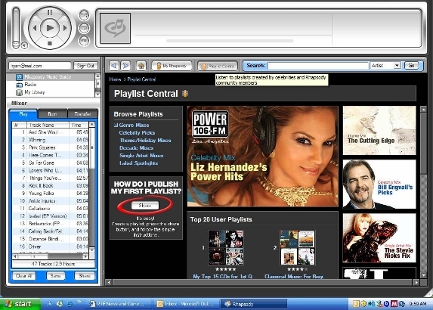Click the icon beside Playlist Central heading
This screenshot has width=433, height=310.
[x=185, y=94]
